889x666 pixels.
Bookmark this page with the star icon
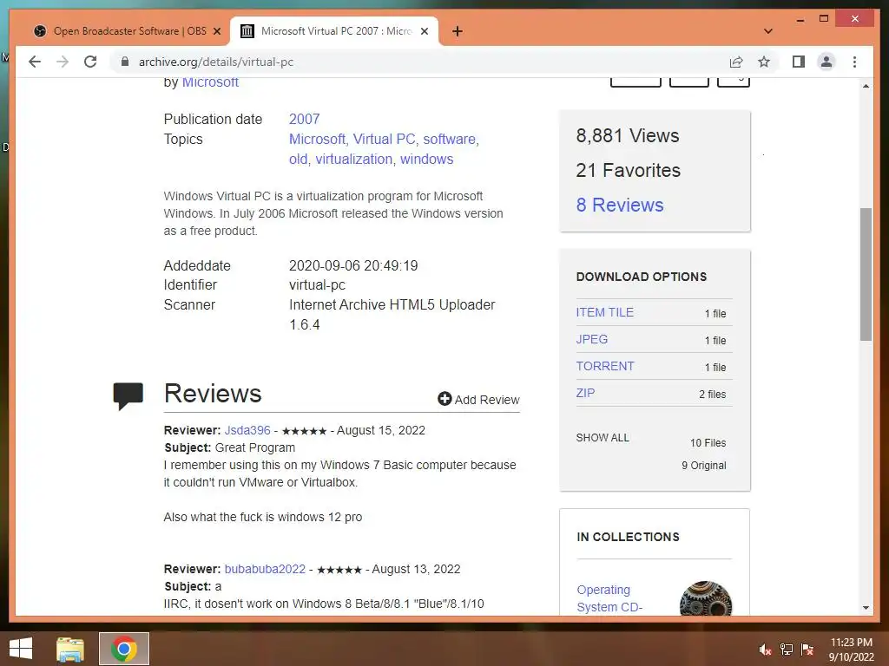(764, 62)
